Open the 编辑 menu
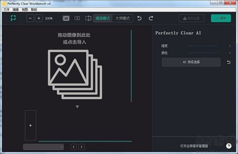 pos(15,10)
